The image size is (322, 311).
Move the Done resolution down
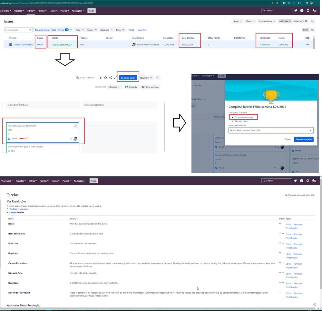tap(280, 223)
